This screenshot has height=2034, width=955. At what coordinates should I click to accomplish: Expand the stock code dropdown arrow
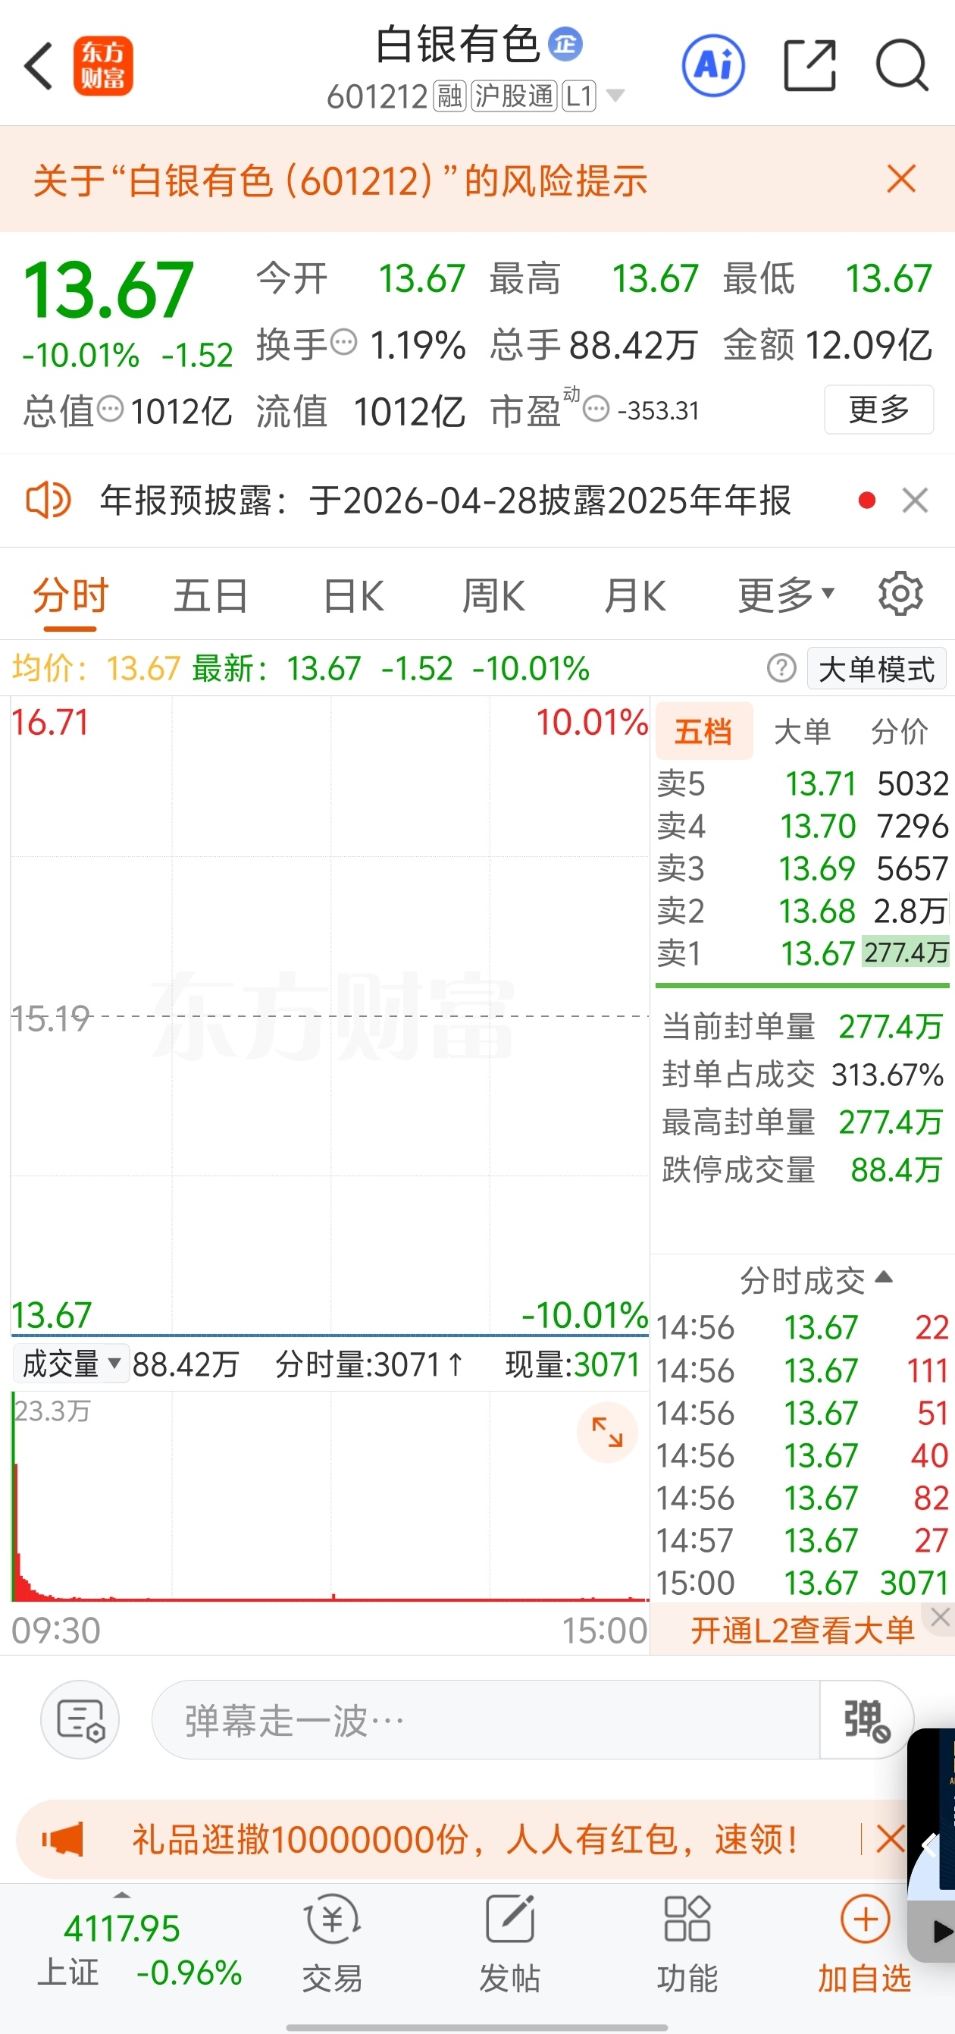[x=615, y=96]
